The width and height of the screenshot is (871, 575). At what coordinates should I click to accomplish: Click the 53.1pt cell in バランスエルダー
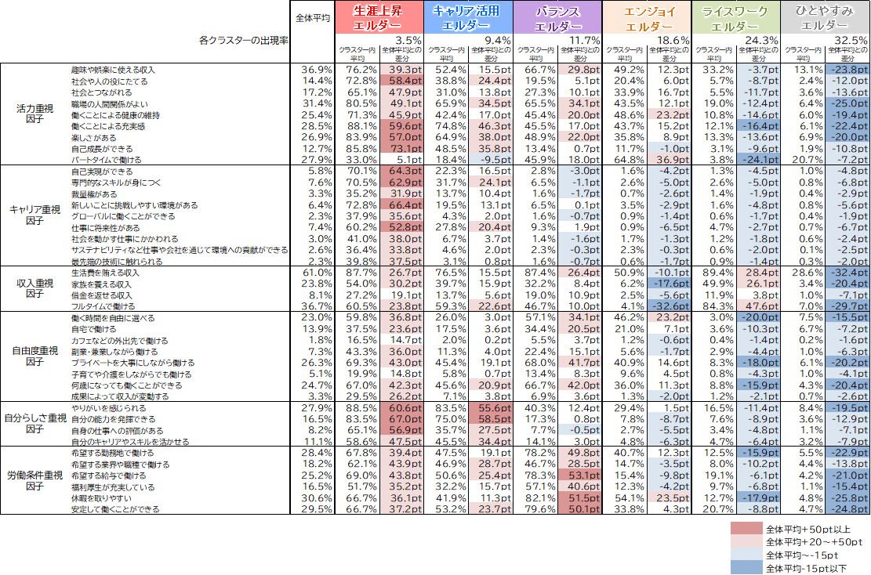coord(580,476)
